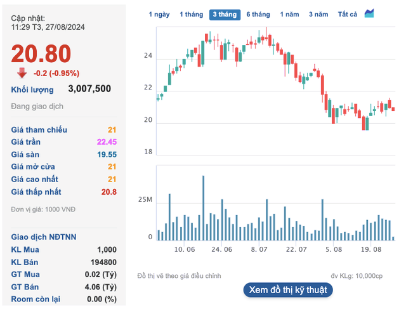Viewport: 406px width, 309px height.
Task: Show the 1 năm chart range
Action: tap(289, 14)
